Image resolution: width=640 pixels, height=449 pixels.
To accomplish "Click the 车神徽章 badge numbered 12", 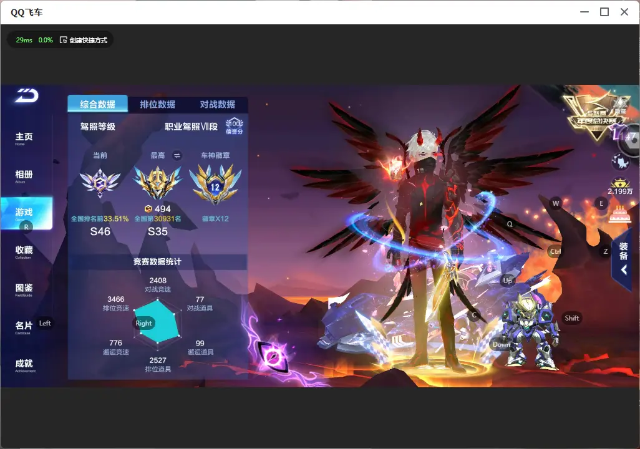I will tap(215, 184).
